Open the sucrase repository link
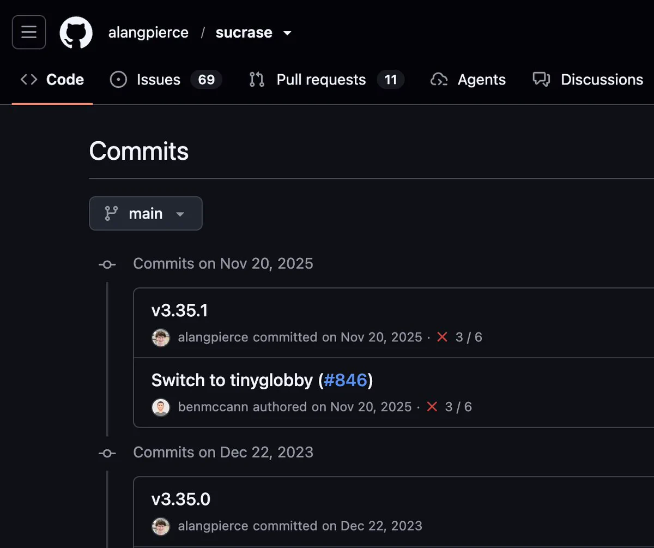The height and width of the screenshot is (548, 654). coord(244,33)
